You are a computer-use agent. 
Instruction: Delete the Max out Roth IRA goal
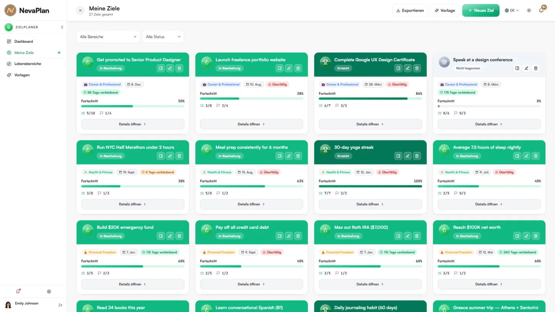point(417,236)
